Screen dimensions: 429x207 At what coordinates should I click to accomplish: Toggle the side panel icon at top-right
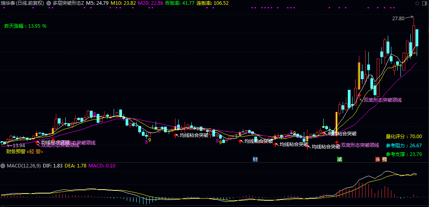coord(424,3)
